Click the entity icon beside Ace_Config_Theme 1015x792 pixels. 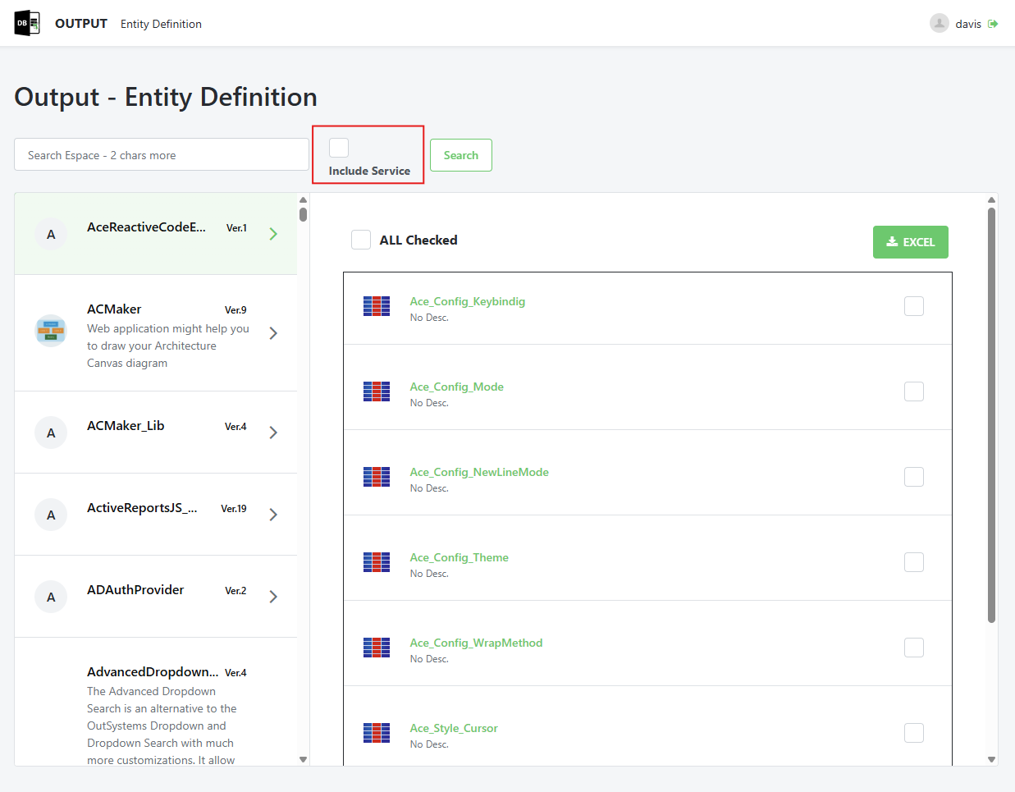click(x=377, y=562)
